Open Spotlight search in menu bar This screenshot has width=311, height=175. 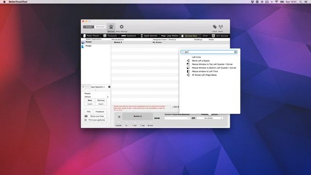301,2
